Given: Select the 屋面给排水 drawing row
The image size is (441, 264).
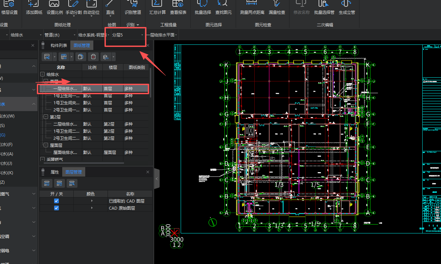Looking at the screenshot, I should [x=66, y=153].
